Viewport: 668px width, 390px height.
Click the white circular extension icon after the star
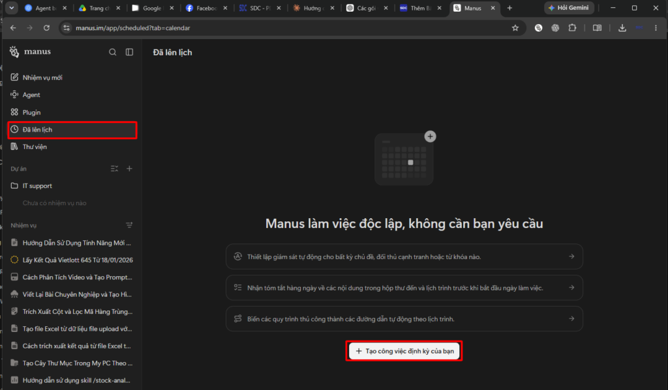pyautogui.click(x=538, y=28)
